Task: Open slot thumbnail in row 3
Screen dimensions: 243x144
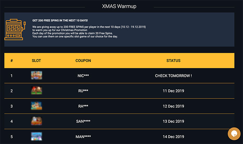Action: [x=36, y=106]
